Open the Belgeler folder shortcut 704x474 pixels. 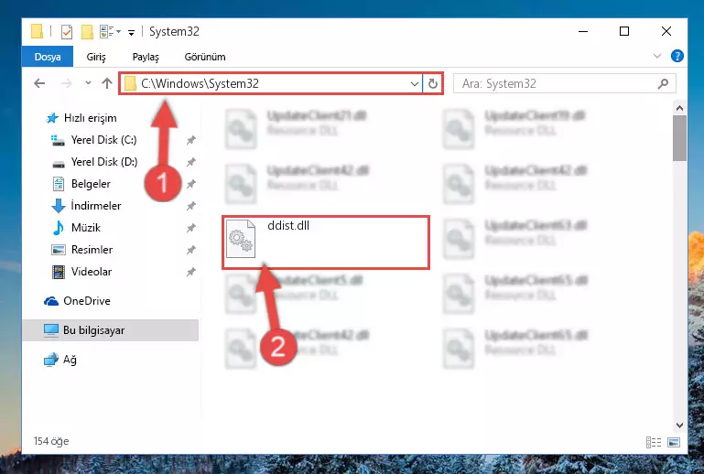81,184
